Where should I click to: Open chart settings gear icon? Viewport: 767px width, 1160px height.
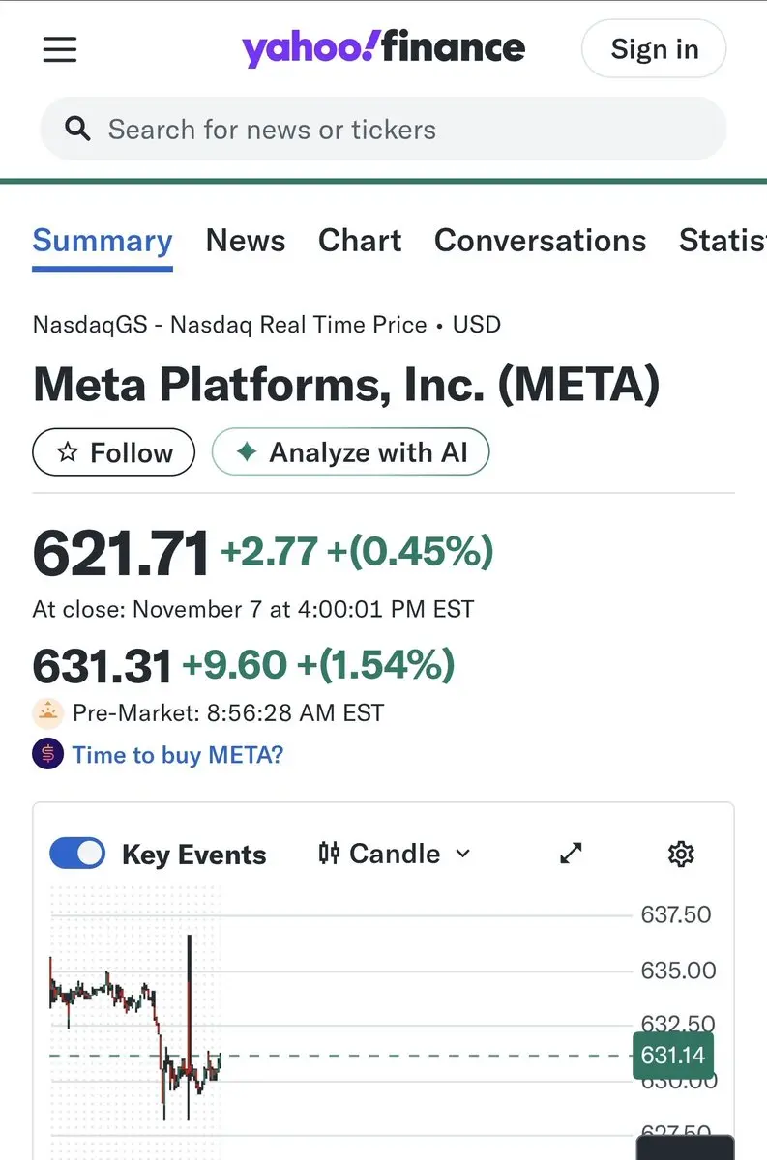point(681,854)
